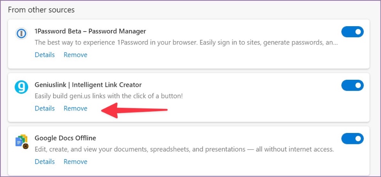Remove Google Docs Offline extension

coord(75,161)
